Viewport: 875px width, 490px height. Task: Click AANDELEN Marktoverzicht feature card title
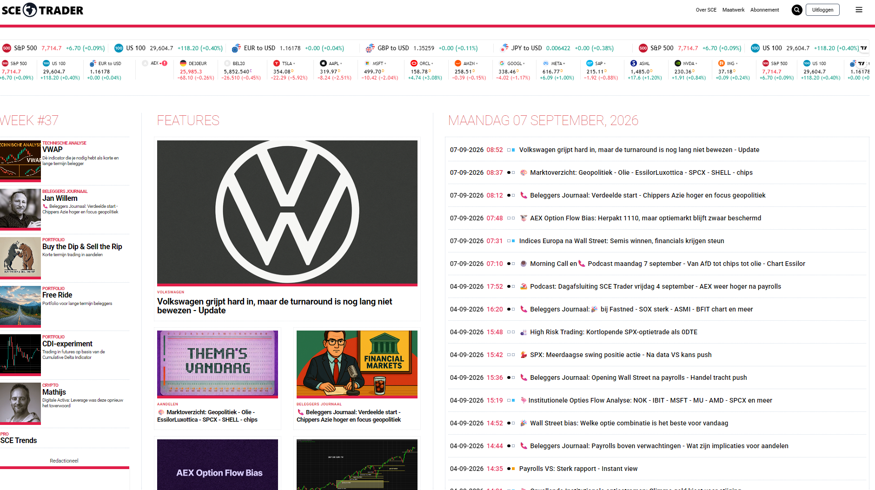coord(207,416)
